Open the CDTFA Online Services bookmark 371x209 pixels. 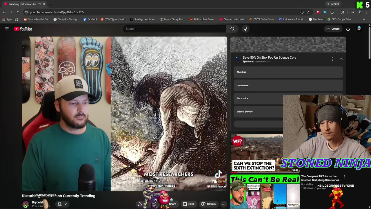pos(263,19)
